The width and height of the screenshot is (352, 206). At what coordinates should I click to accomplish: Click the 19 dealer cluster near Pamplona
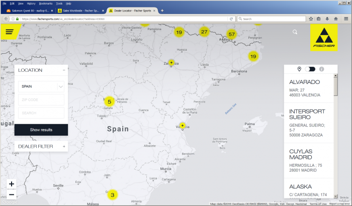(x=179, y=32)
